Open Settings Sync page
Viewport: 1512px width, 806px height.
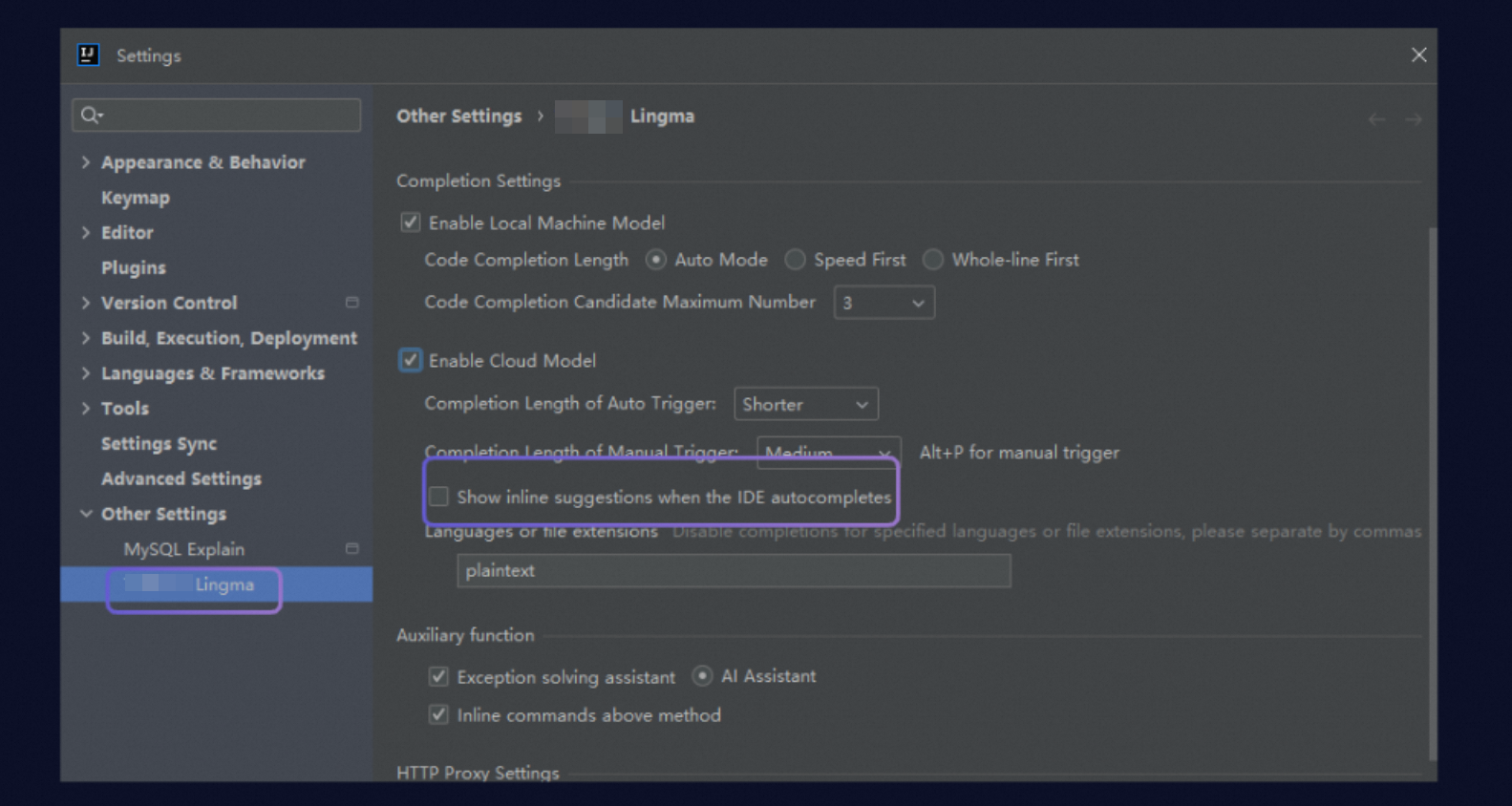pyautogui.click(x=159, y=443)
